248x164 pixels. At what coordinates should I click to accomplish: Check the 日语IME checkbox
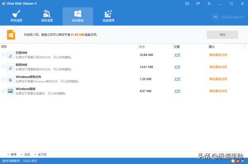[3, 55]
